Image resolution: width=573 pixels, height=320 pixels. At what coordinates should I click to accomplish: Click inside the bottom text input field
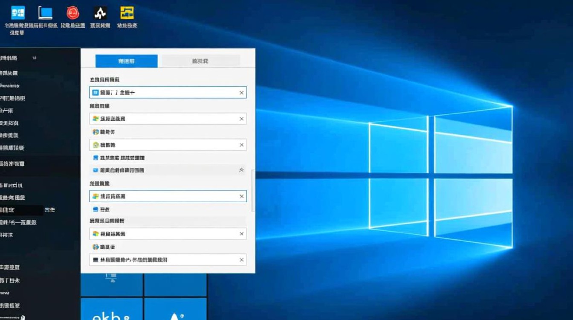[166, 260]
